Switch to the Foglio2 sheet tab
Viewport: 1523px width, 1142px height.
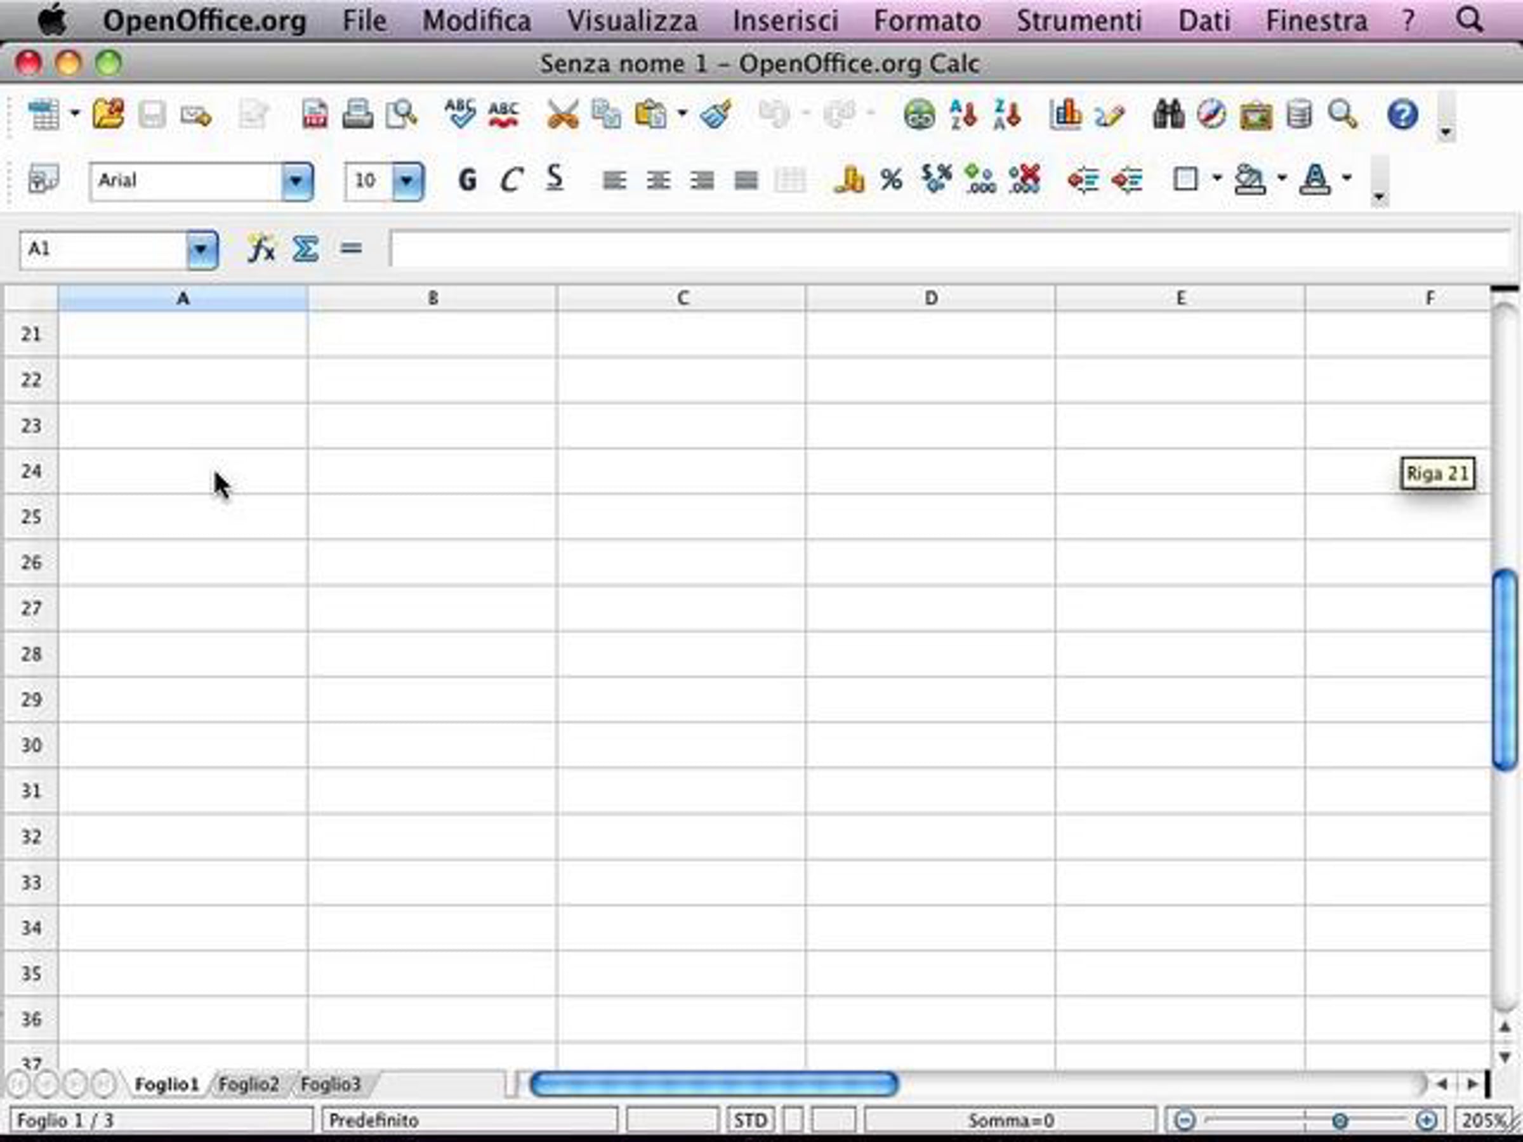[x=249, y=1084]
